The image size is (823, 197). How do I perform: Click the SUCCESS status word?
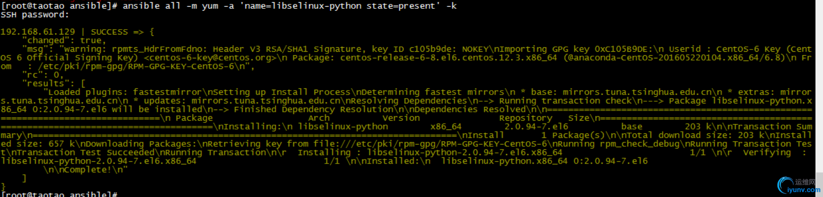(109, 32)
